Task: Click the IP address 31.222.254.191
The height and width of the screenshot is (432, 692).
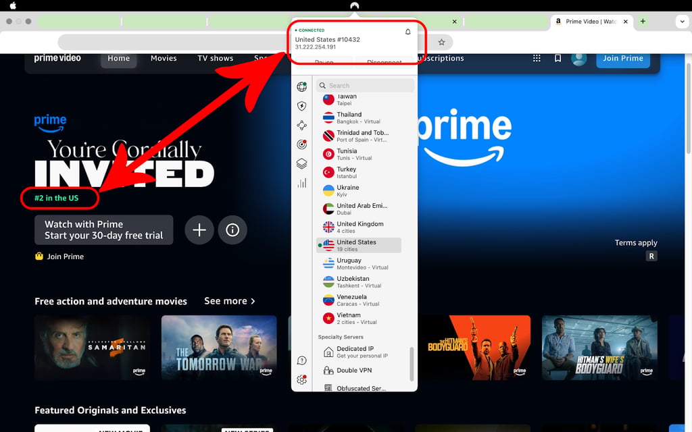Action: [x=316, y=47]
